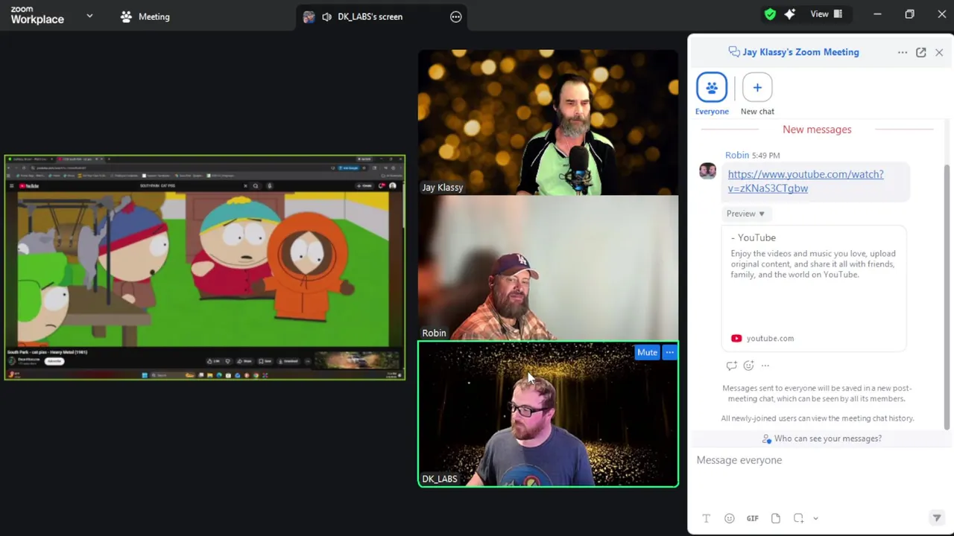
Task: Open the View layout menu
Action: [x=826, y=14]
